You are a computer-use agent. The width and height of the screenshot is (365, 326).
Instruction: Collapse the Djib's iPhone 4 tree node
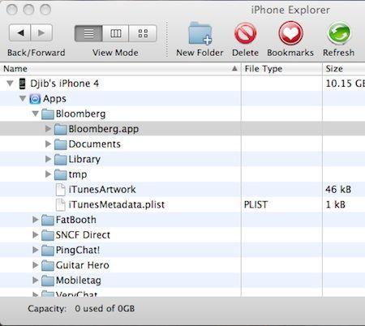point(10,84)
